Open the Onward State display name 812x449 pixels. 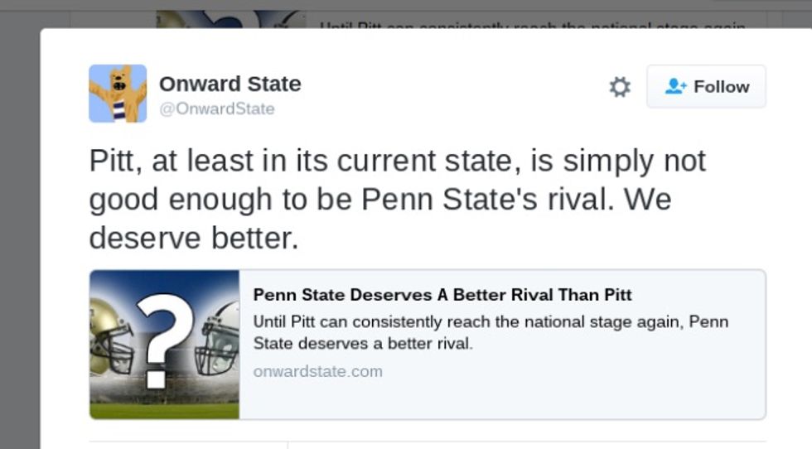230,84
